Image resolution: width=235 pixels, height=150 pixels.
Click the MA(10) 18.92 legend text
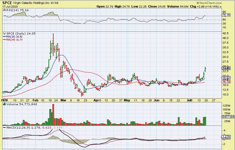coord(14,37)
